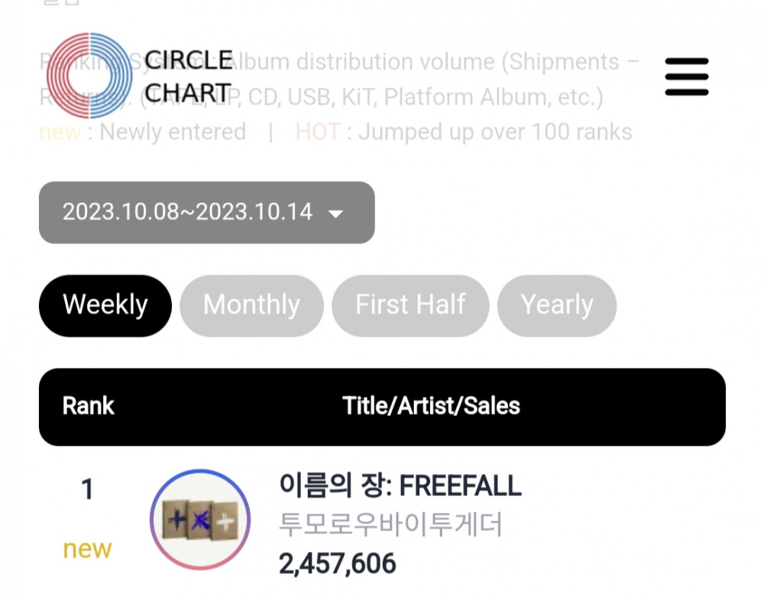Click the CIRCLE CHART logo text
Viewport: 764px width, 600px height.
(x=189, y=76)
